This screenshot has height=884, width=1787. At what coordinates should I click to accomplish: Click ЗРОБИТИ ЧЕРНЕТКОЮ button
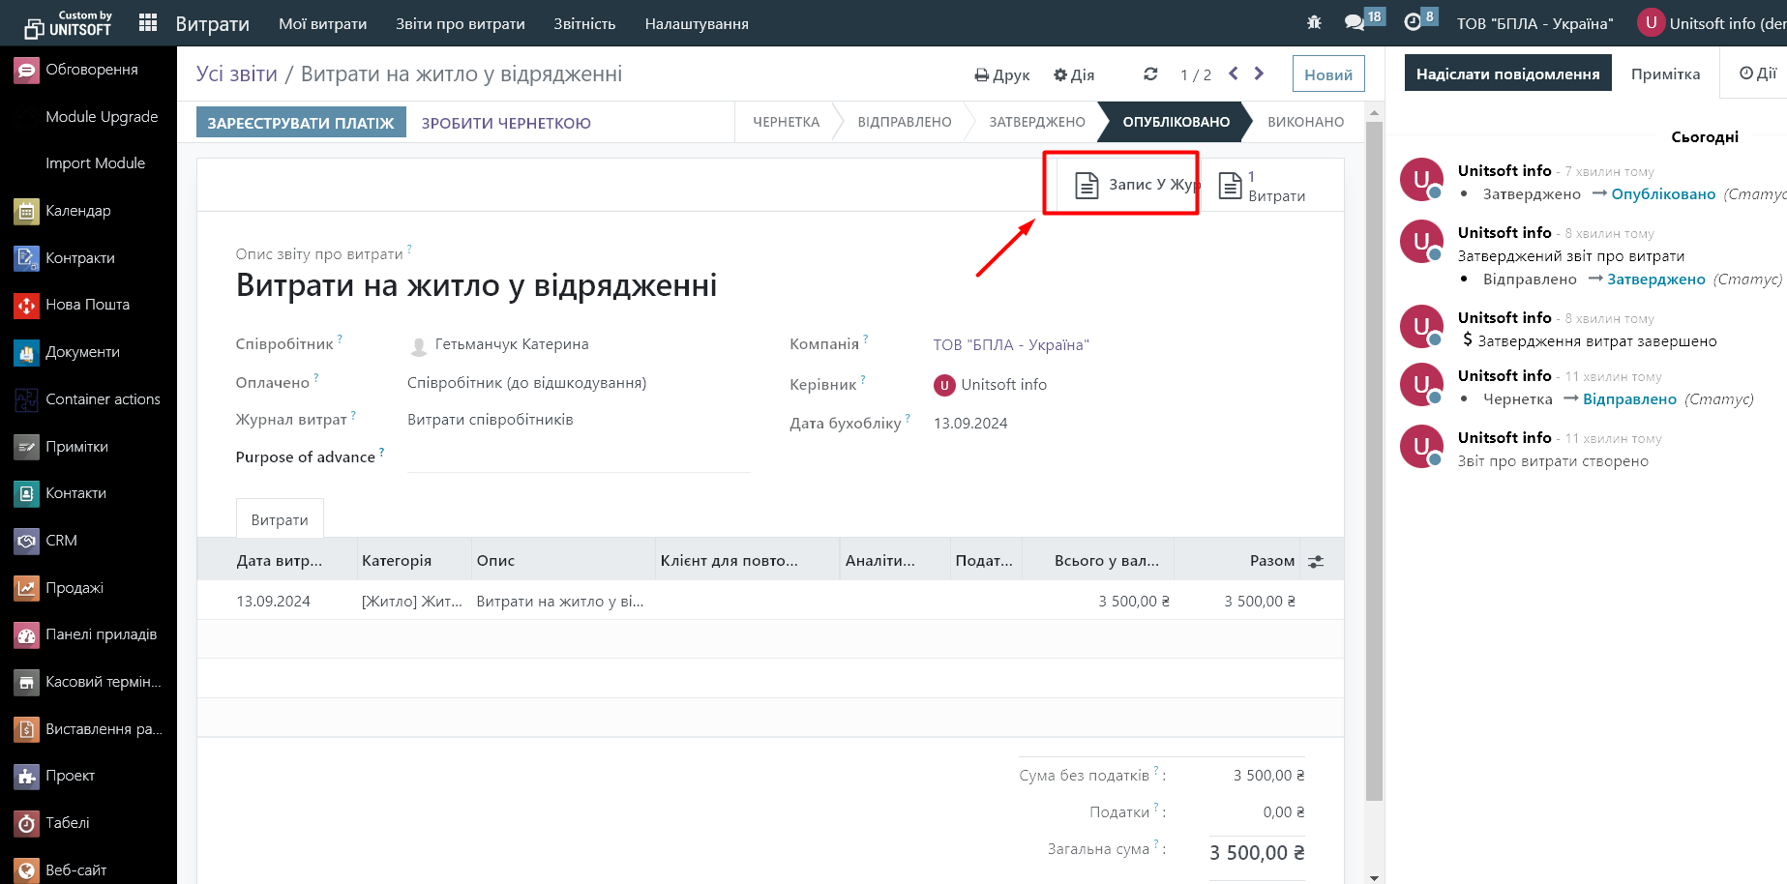(506, 123)
